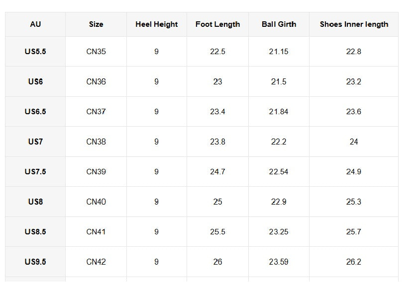Select the US8.5 row label
The height and width of the screenshot is (286, 420).
click(x=35, y=232)
